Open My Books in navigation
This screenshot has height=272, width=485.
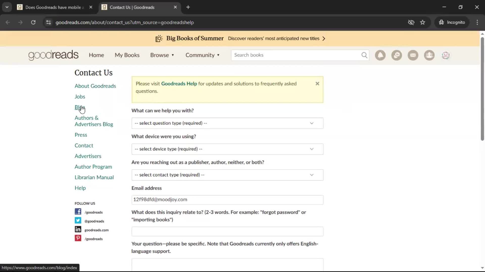point(127,55)
